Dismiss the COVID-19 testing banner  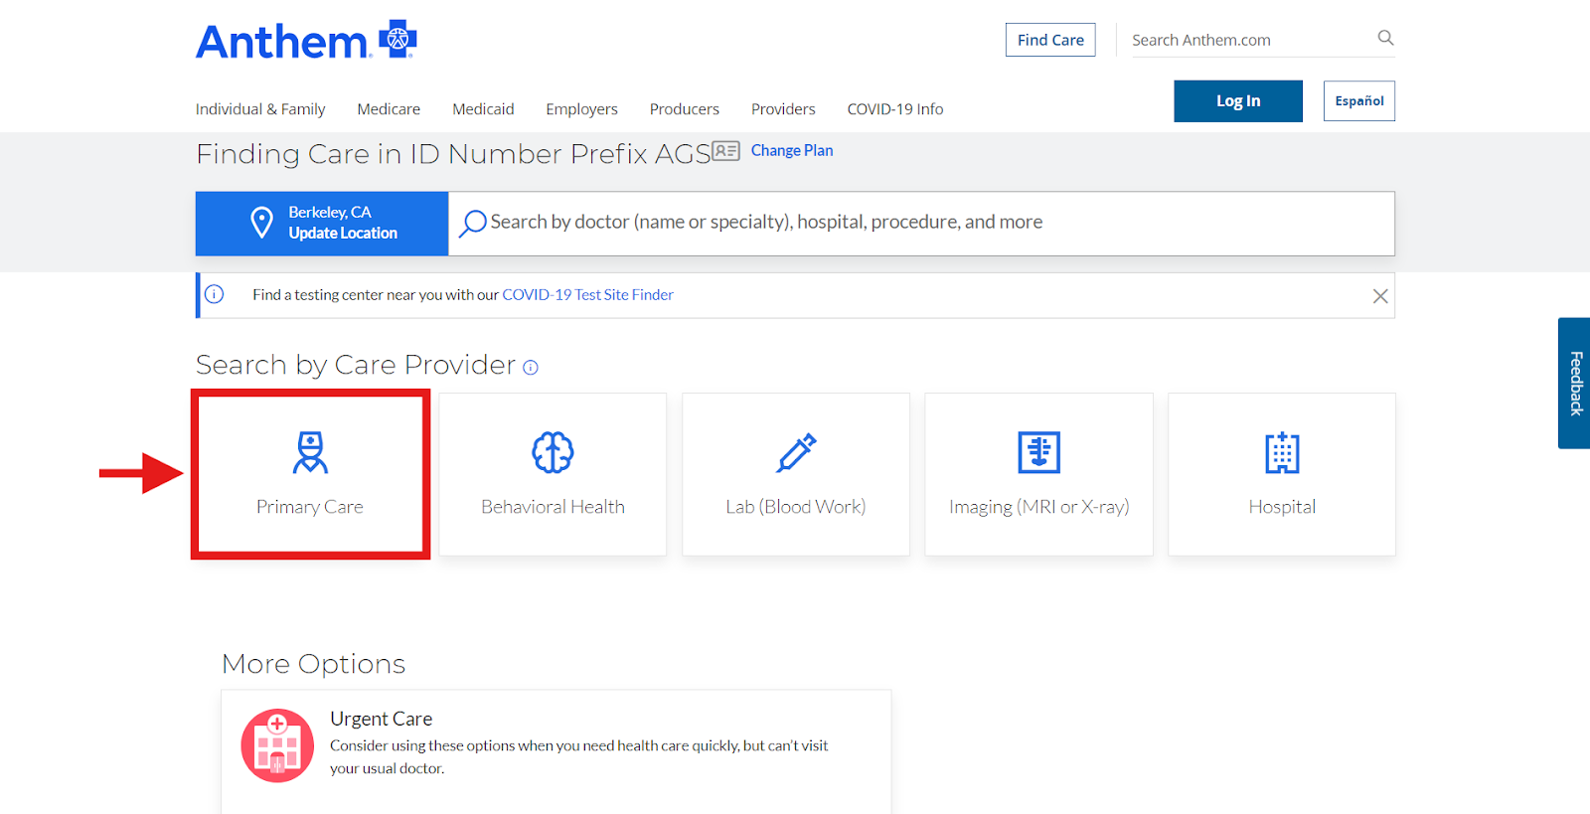(1380, 296)
